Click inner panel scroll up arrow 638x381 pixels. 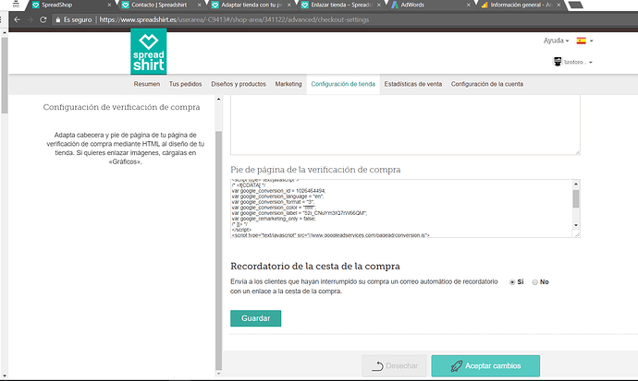coord(218,99)
